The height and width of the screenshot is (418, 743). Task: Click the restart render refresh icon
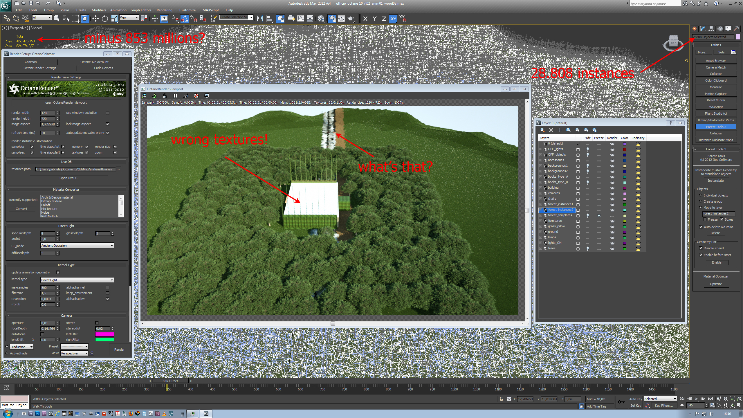coord(154,96)
